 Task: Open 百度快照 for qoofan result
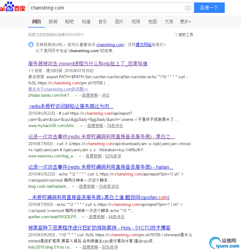(x=97, y=217)
